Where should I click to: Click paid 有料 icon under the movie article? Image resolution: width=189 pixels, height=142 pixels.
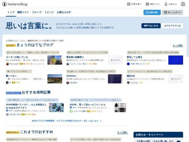(x=7, y=111)
